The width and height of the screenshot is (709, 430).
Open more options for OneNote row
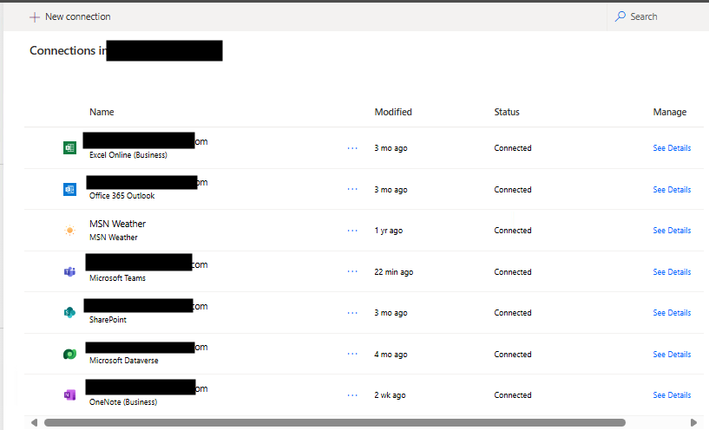[352, 395]
